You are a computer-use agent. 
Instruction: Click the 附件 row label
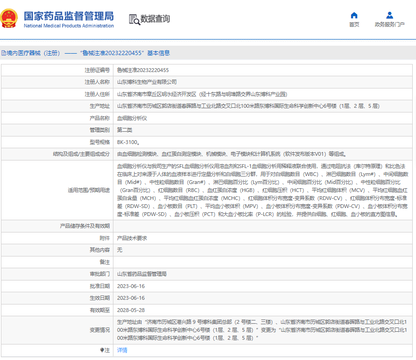pos(104,238)
